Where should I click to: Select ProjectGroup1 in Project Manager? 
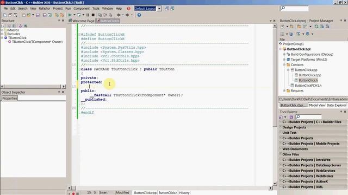tap(293, 44)
